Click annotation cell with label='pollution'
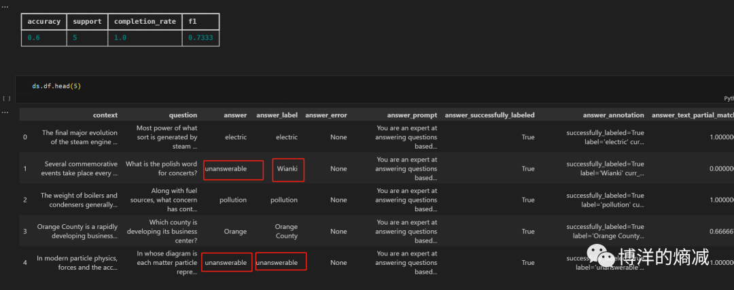Screen dimensions: 734x290 click(x=606, y=200)
